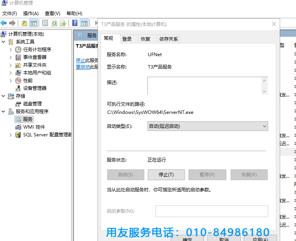
Task: Click the 事件查看器 icon
Action: pos(18,57)
